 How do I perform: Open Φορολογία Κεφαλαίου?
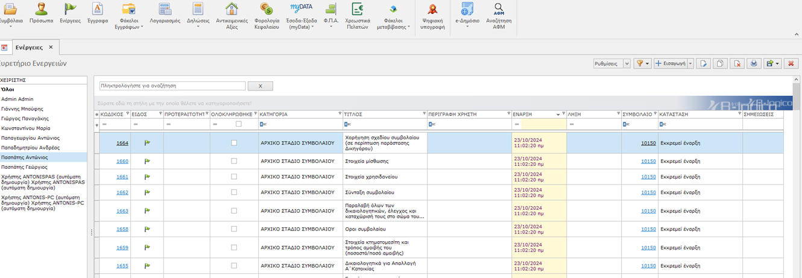point(267,16)
